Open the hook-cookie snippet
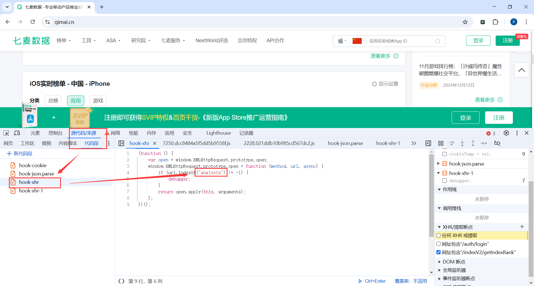Screen dimensions: 534x286 (33, 165)
